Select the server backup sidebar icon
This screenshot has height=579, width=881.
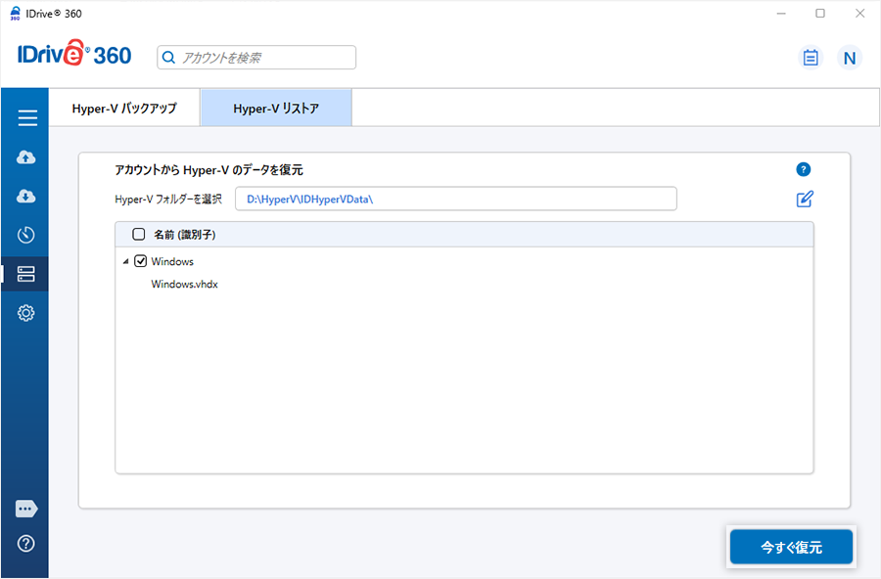pos(26,274)
